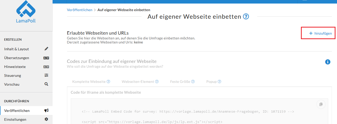Click 'Erlaubte Webseiten und URLs' heading
This screenshot has height=124, width=337.
click(x=98, y=33)
